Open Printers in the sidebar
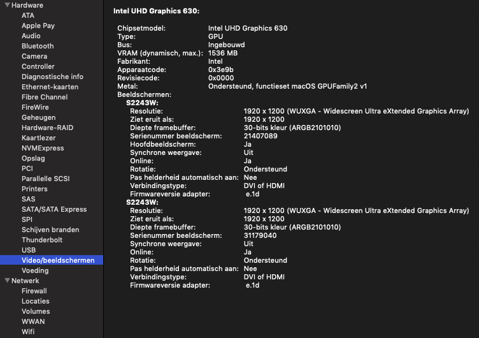The height and width of the screenshot is (338, 479). tap(34, 189)
